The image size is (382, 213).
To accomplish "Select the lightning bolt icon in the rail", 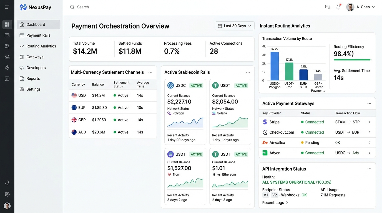I will [7, 68].
